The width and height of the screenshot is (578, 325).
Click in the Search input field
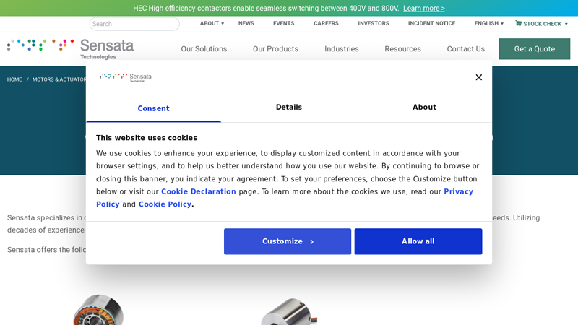134,24
